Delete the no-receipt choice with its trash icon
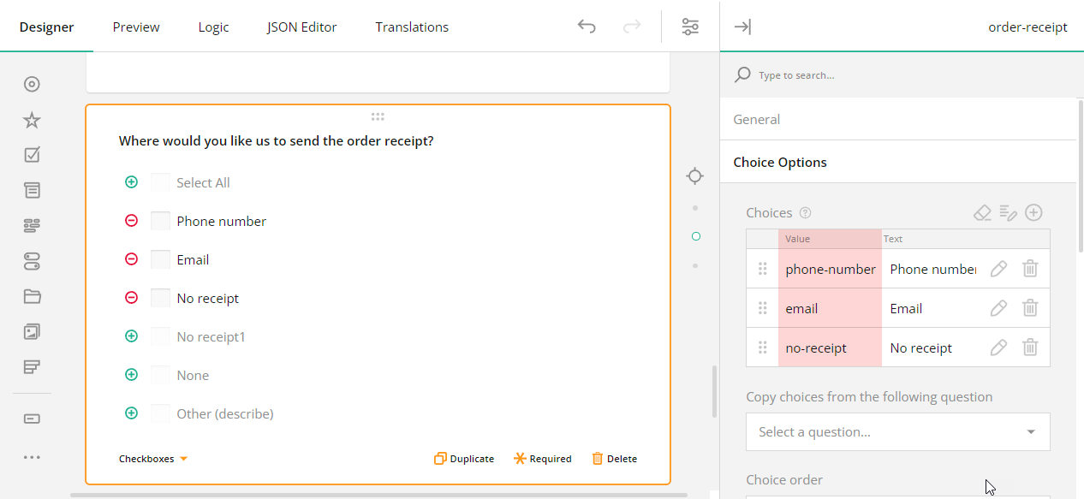This screenshot has width=1084, height=499. 1030,347
